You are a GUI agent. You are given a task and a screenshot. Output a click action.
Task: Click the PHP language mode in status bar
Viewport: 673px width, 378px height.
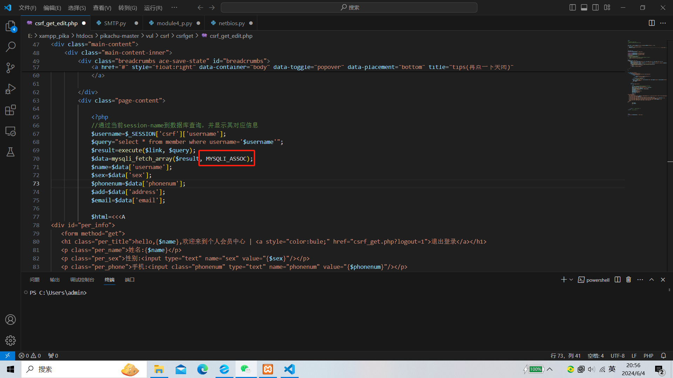(648, 356)
